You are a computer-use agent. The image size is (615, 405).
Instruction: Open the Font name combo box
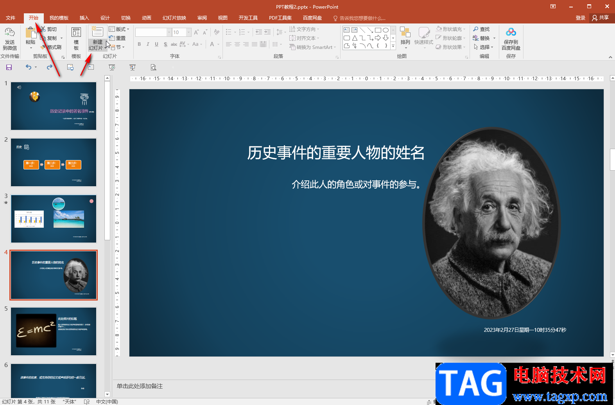(153, 32)
